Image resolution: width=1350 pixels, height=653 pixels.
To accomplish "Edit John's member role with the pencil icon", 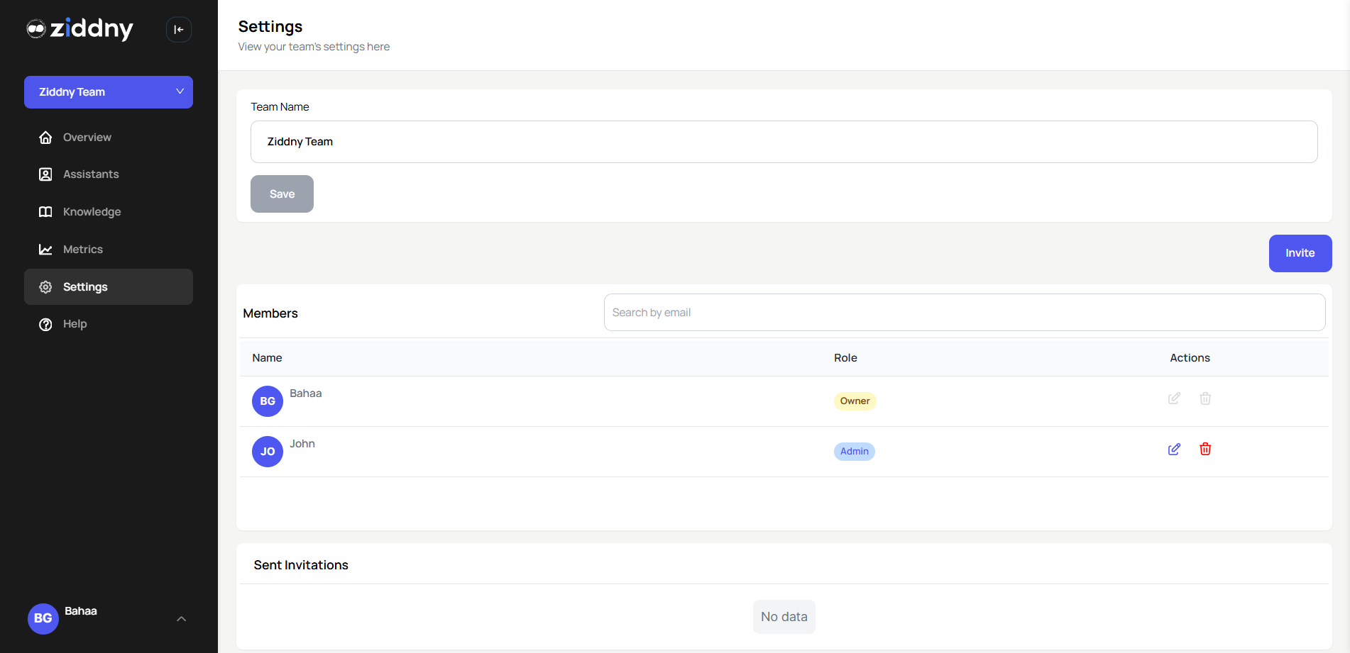I will click(1173, 449).
